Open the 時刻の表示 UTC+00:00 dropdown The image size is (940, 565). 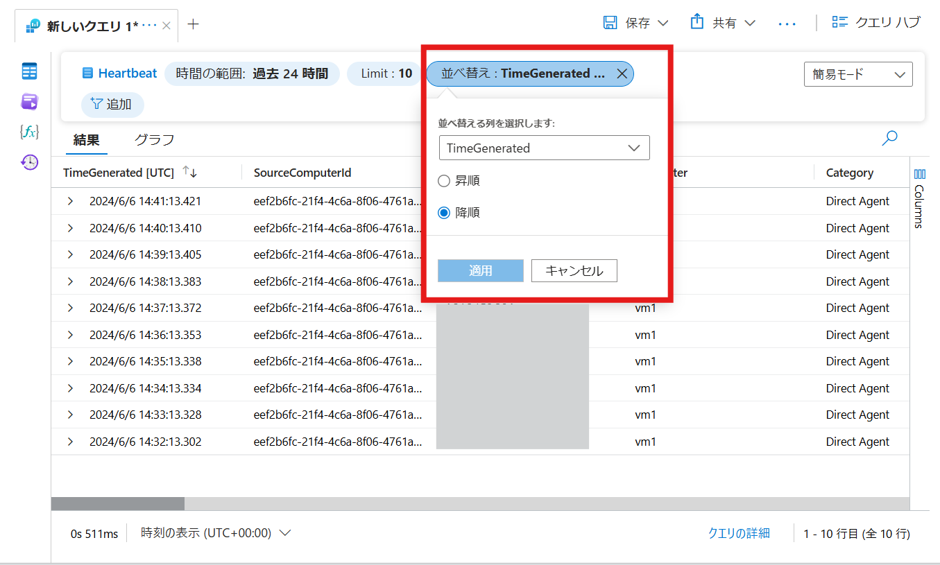click(x=215, y=533)
